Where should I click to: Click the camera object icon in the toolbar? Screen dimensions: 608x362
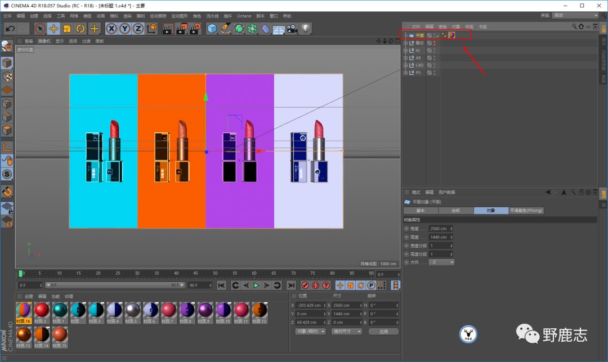[292, 29]
